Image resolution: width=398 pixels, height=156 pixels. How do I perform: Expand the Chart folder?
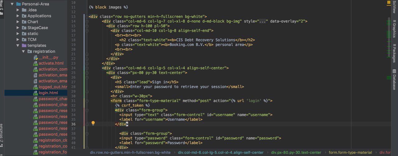(x=18, y=22)
